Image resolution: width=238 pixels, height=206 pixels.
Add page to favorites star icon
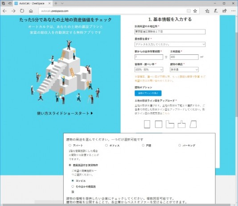195,11
